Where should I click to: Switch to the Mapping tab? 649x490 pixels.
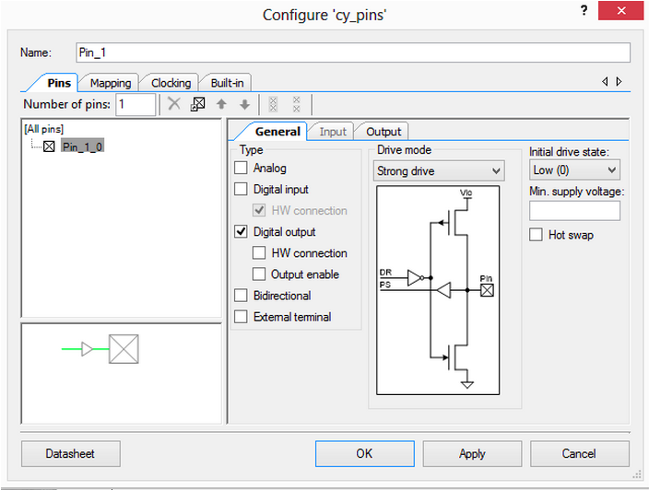point(110,83)
